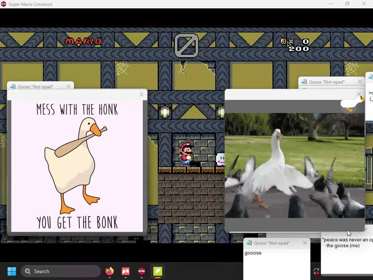
Task: Click the notepad icon in gooose window title
Action: (249, 243)
